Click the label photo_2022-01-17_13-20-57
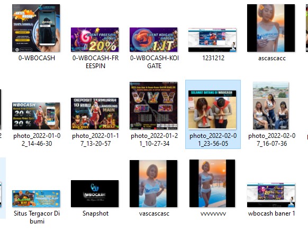308x233 pixels. pyautogui.click(x=95, y=139)
